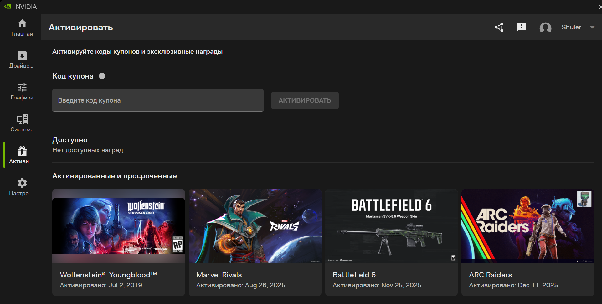
Task: Open the ARC Raiders reward thumbnail
Action: pos(528,226)
